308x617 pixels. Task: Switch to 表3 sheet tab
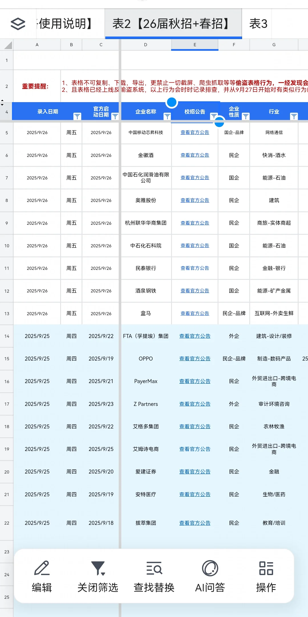[x=258, y=24]
